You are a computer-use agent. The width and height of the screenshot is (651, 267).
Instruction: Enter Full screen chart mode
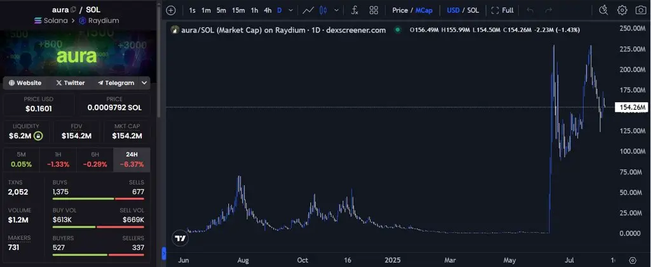click(502, 10)
